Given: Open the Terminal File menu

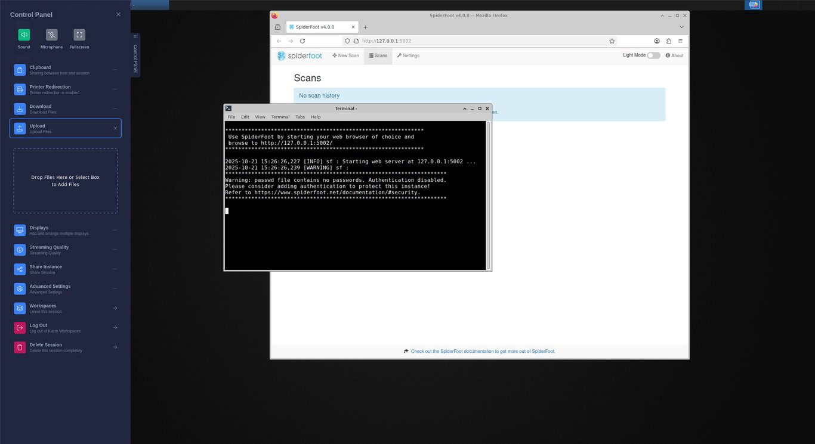Looking at the screenshot, I should pyautogui.click(x=231, y=117).
